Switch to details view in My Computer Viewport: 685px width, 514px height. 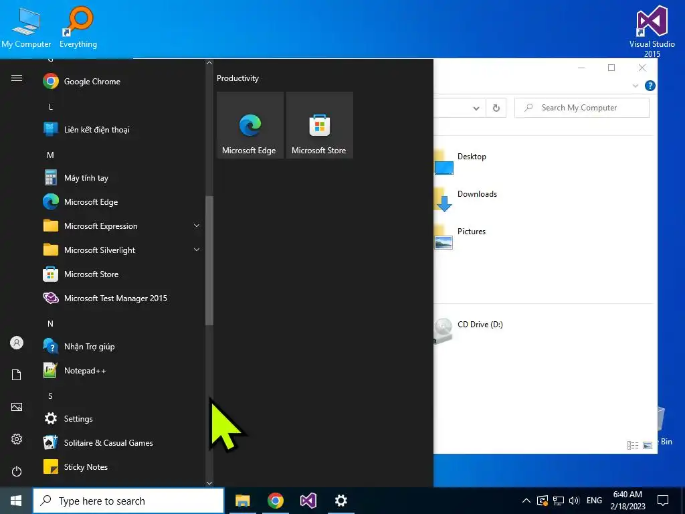pyautogui.click(x=633, y=445)
